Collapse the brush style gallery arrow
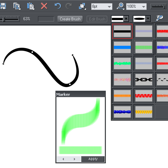This screenshot has height=168, width=168. click(126, 18)
